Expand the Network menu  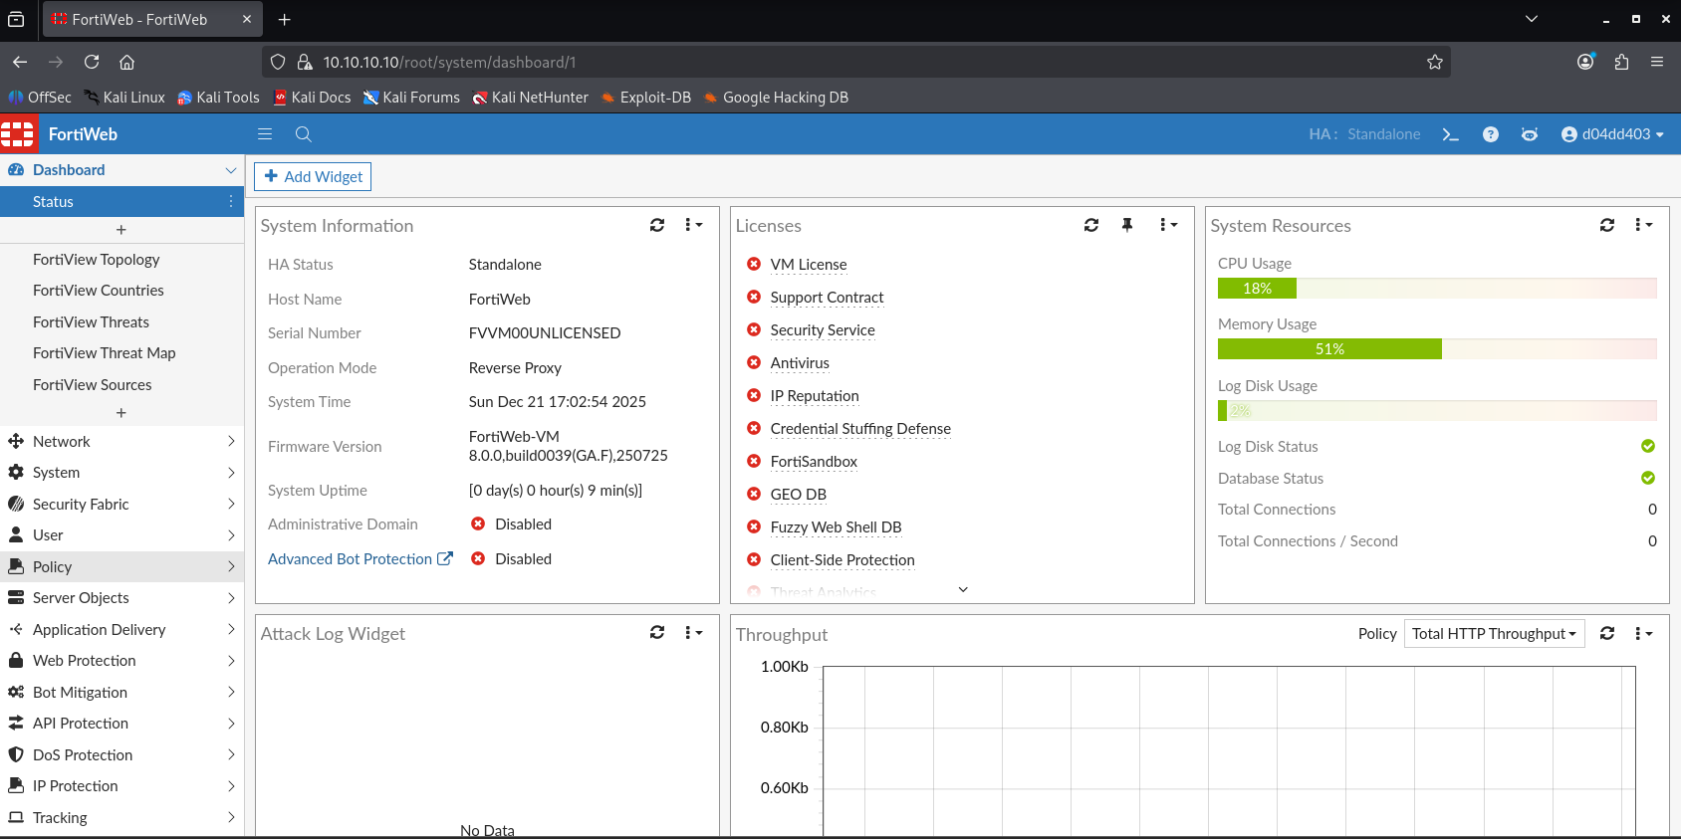121,441
